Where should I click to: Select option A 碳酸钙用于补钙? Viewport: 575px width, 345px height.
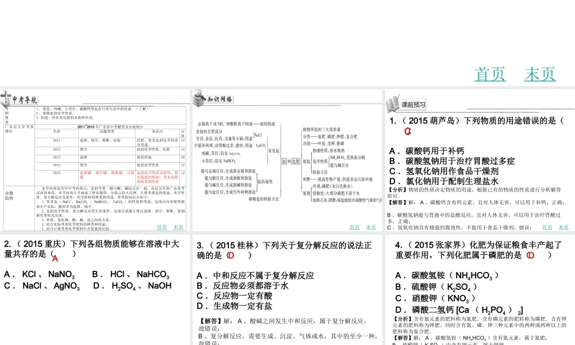[427, 151]
